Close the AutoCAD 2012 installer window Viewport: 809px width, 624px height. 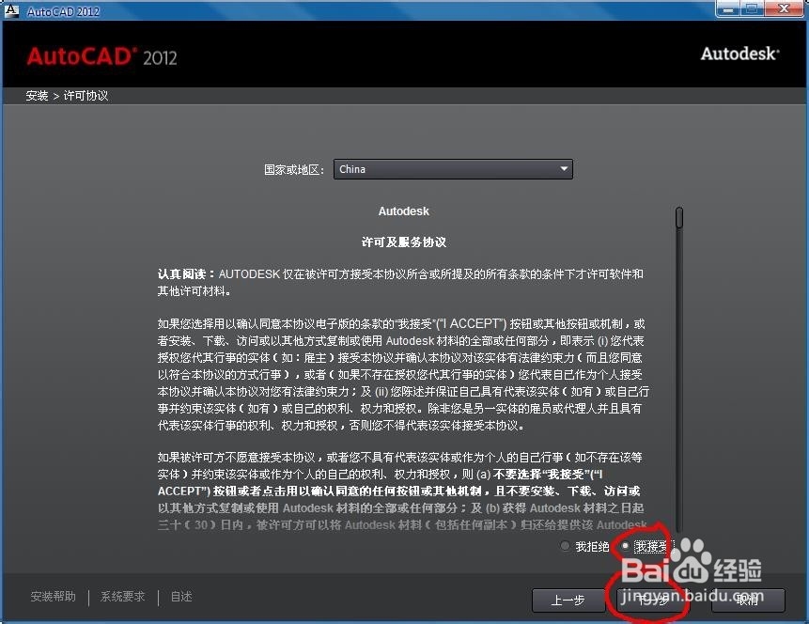click(x=785, y=8)
